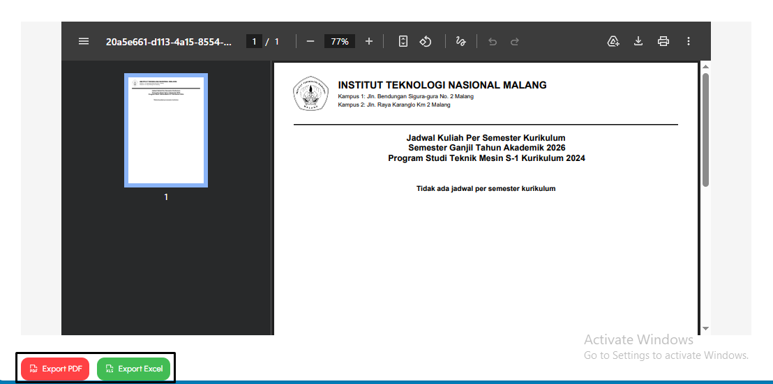Click the PDF scrollbar down arrow

pos(705,328)
